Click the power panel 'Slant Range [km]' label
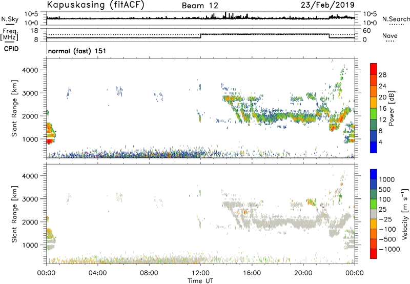This screenshot has height=284, width=410. pyautogui.click(x=14, y=108)
